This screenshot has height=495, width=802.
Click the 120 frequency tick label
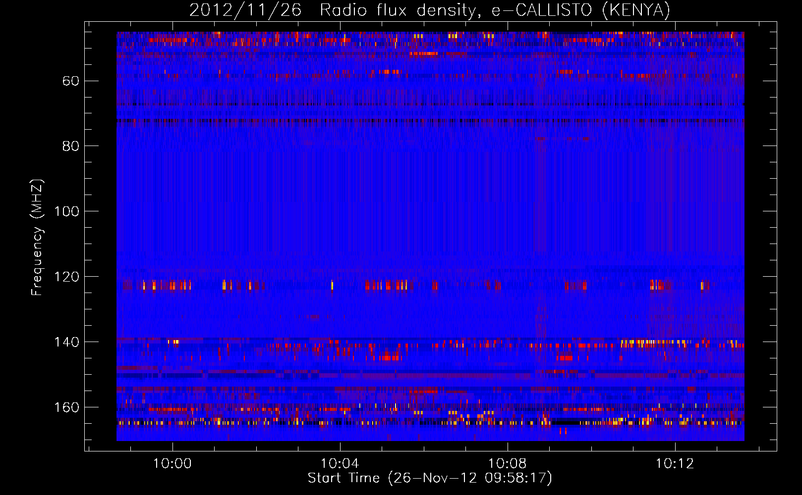click(66, 277)
